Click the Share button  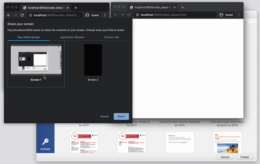[x=121, y=116]
